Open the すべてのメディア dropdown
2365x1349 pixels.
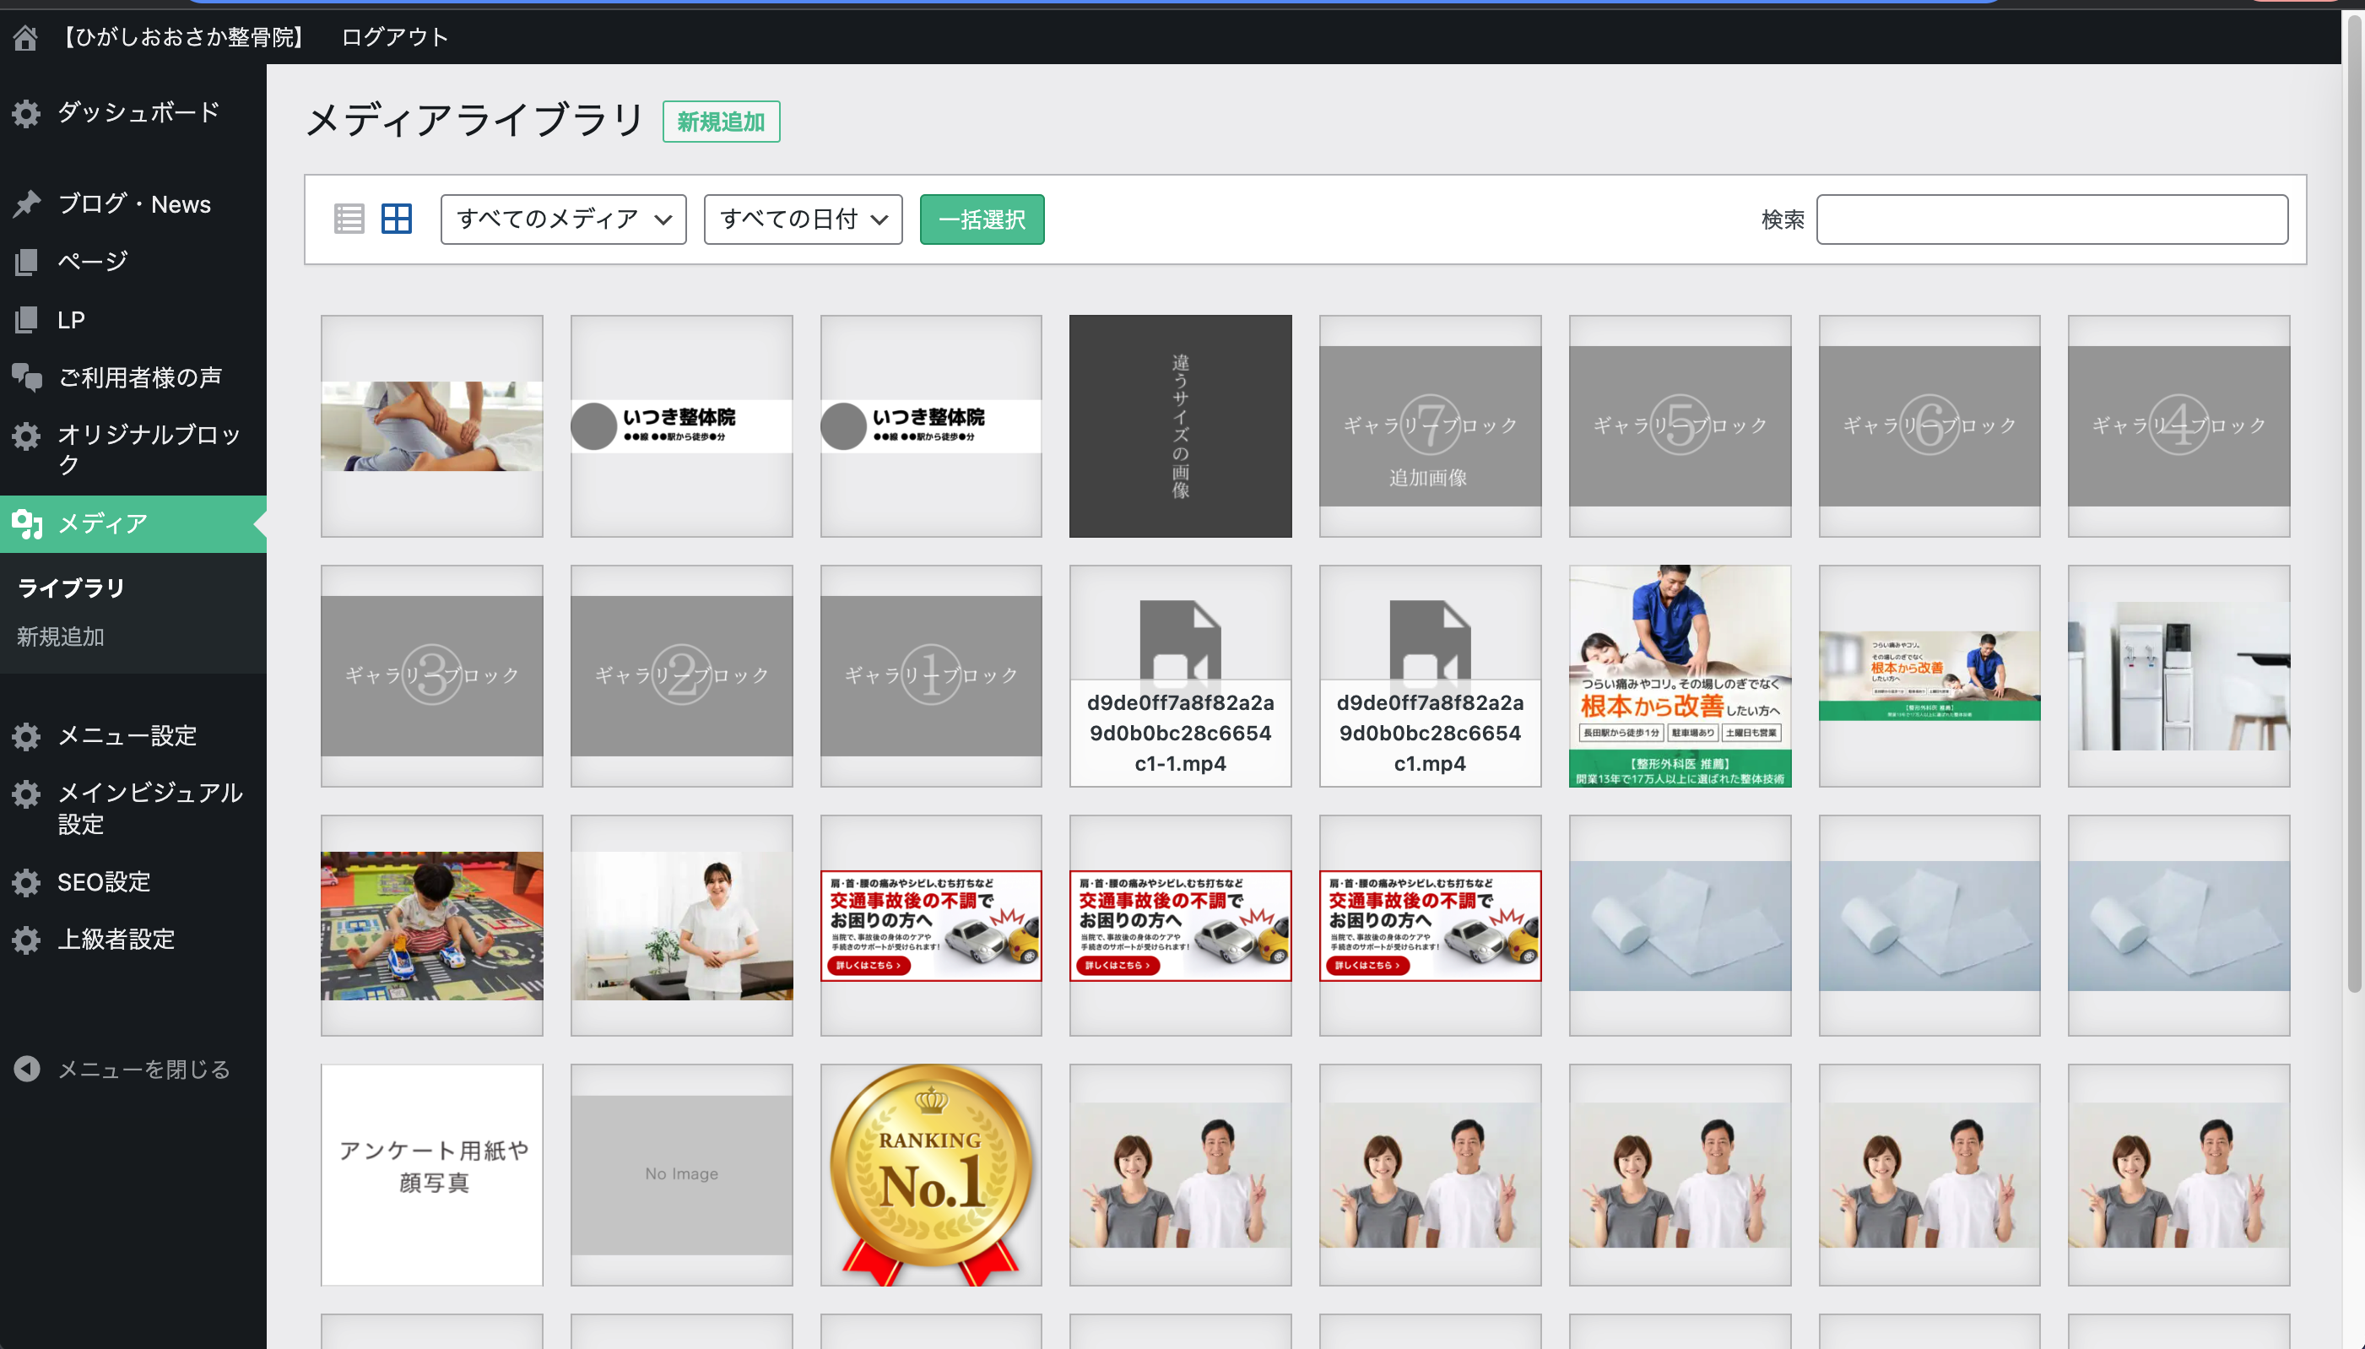(x=562, y=219)
